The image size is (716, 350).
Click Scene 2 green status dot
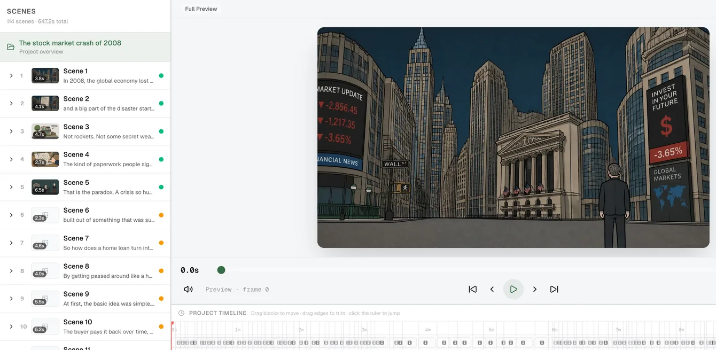(x=161, y=104)
